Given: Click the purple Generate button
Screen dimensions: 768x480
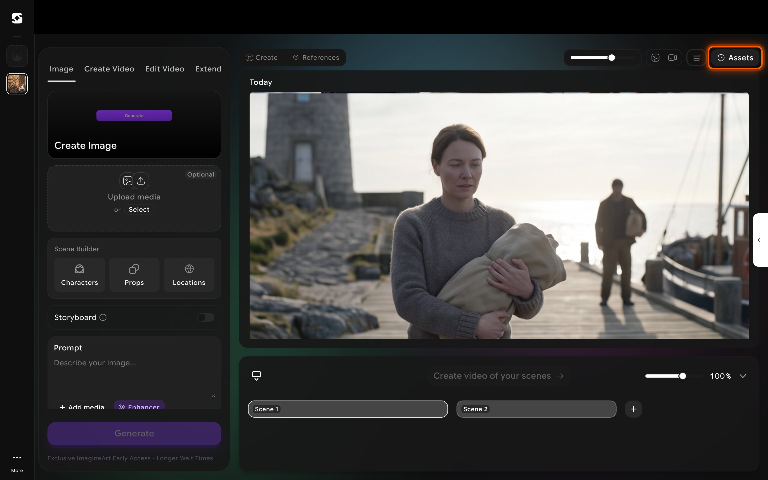Looking at the screenshot, I should 134,434.
